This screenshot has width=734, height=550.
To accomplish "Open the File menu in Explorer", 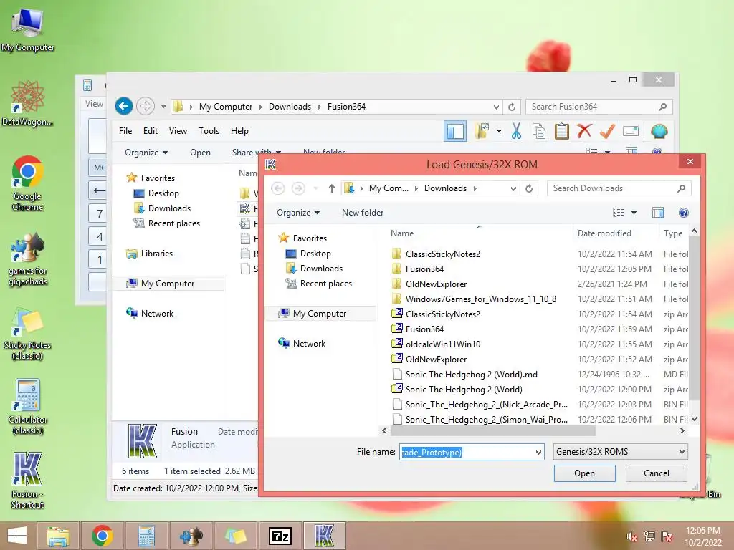I will coord(125,131).
